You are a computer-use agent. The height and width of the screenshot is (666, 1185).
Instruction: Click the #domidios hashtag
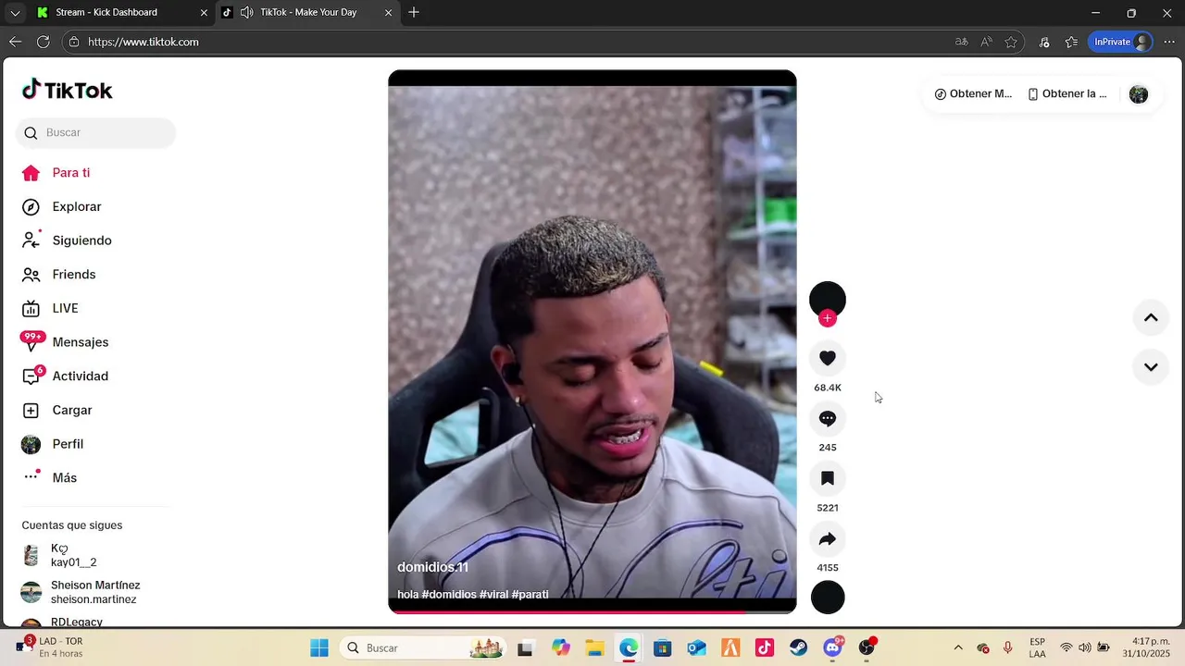click(x=449, y=594)
